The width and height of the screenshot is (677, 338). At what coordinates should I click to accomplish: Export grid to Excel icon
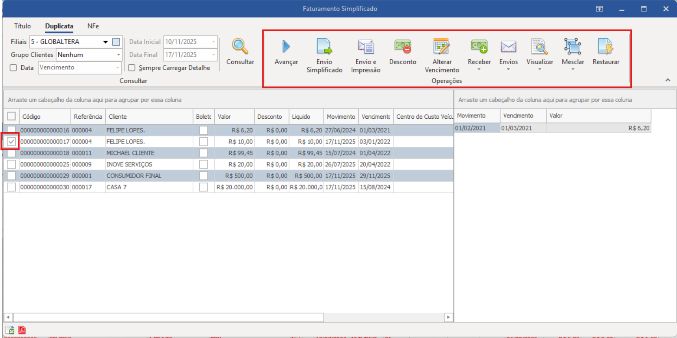click(10, 330)
